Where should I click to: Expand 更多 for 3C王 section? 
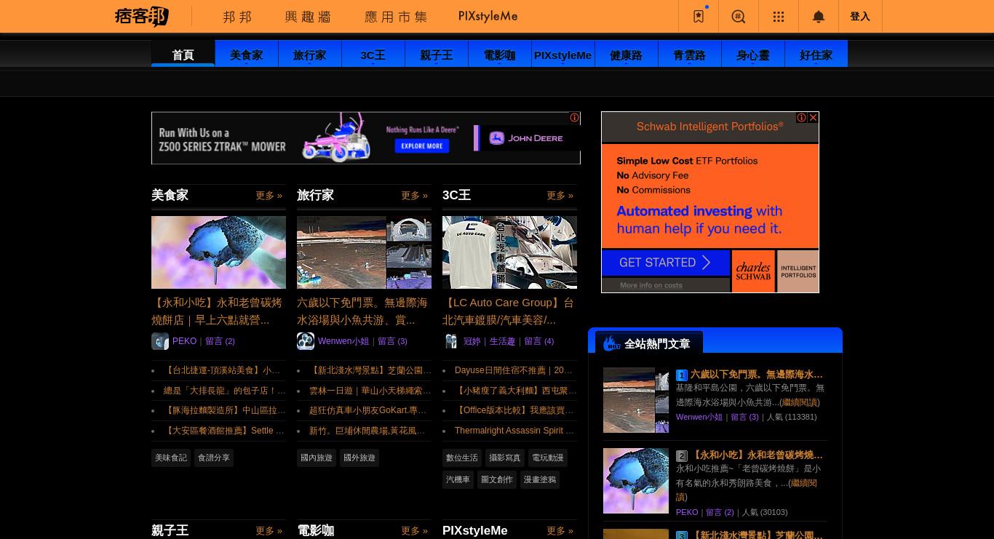point(560,196)
